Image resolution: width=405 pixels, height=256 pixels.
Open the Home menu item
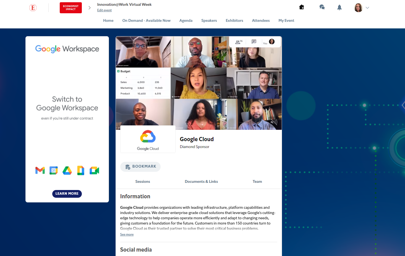pos(108,20)
